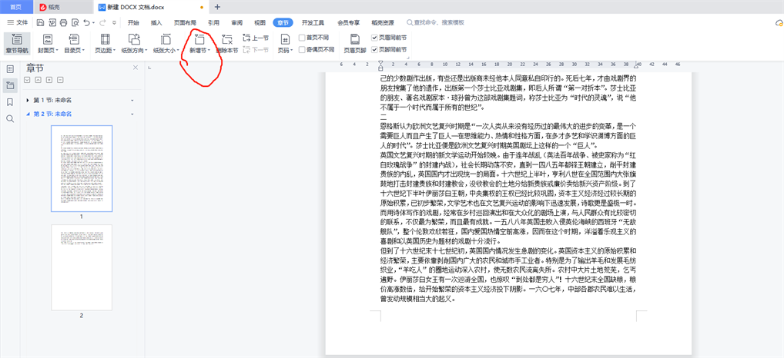Screen dimensions: 784x358
Task: Click the search magnifier in left sidebar
Action: click(10, 119)
